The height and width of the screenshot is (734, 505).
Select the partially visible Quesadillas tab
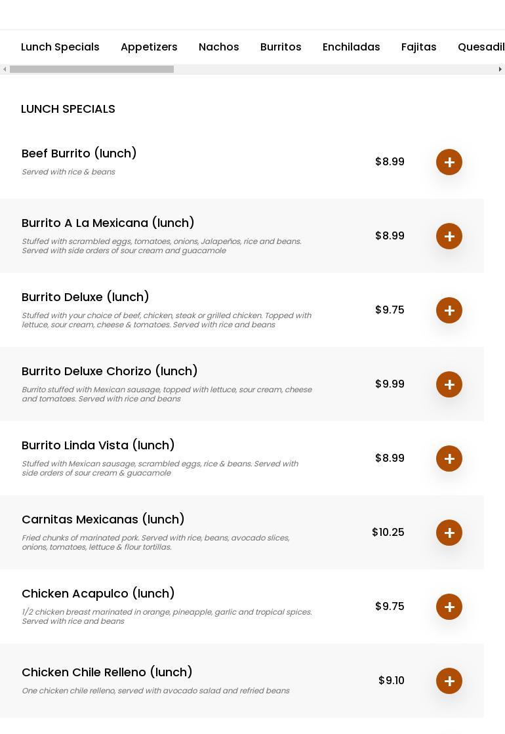click(x=481, y=47)
